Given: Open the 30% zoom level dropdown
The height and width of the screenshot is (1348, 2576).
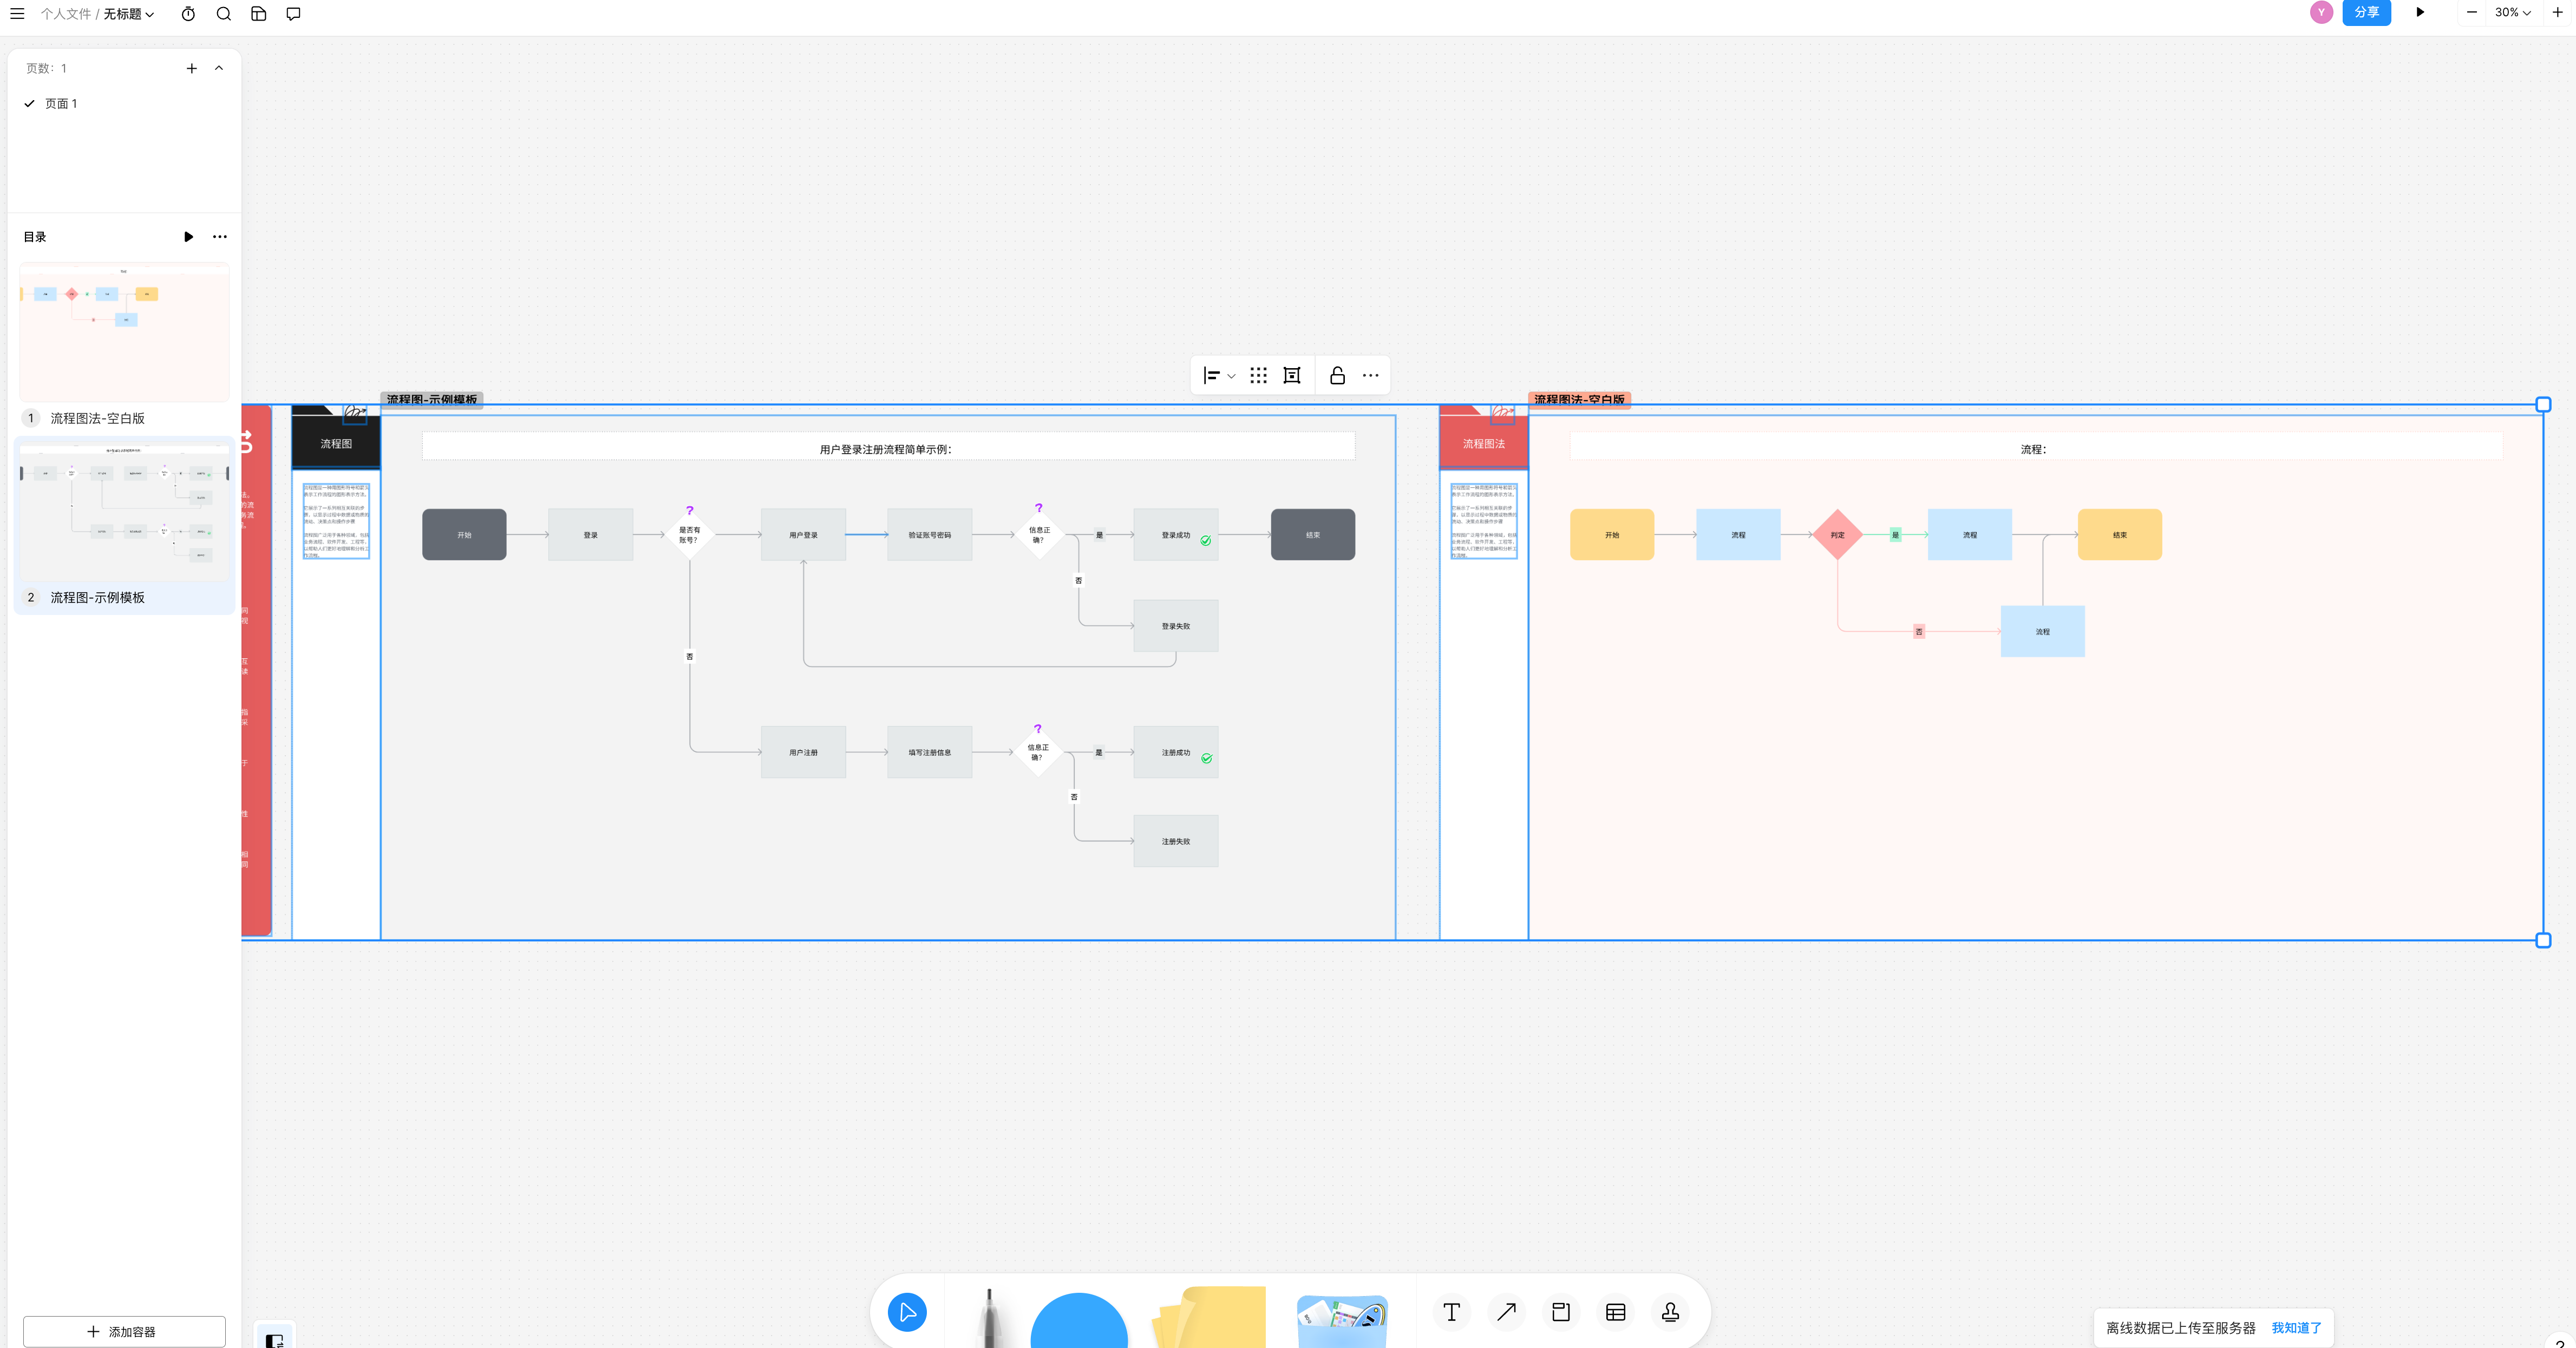Looking at the screenshot, I should click(2512, 13).
